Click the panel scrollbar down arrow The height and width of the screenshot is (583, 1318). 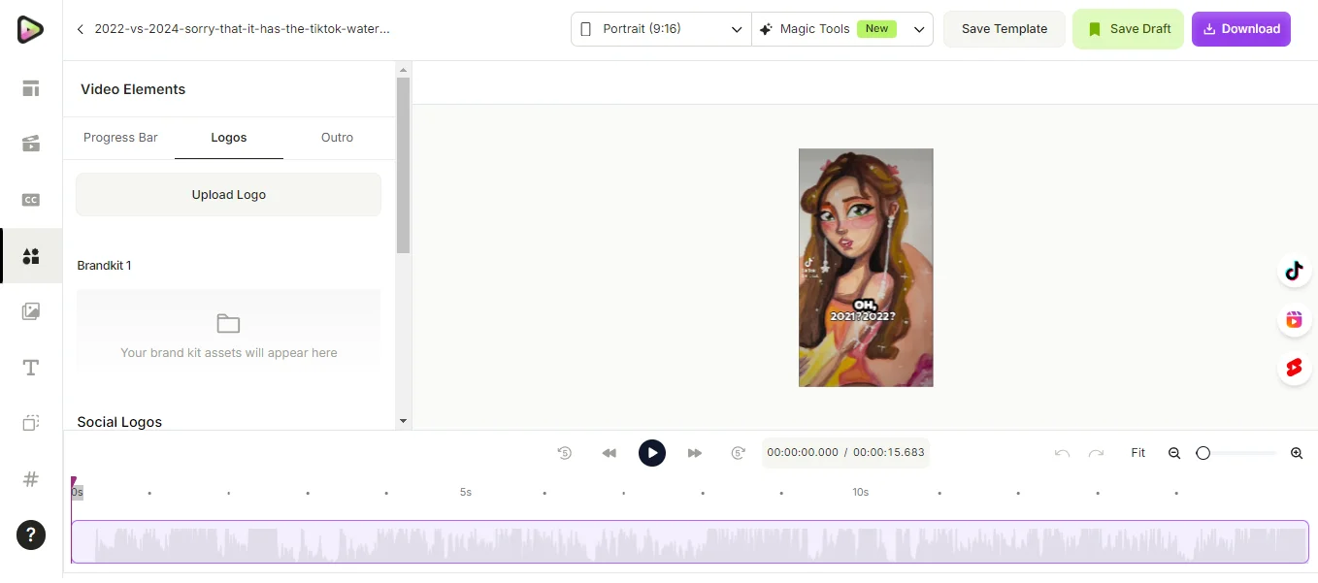(403, 421)
